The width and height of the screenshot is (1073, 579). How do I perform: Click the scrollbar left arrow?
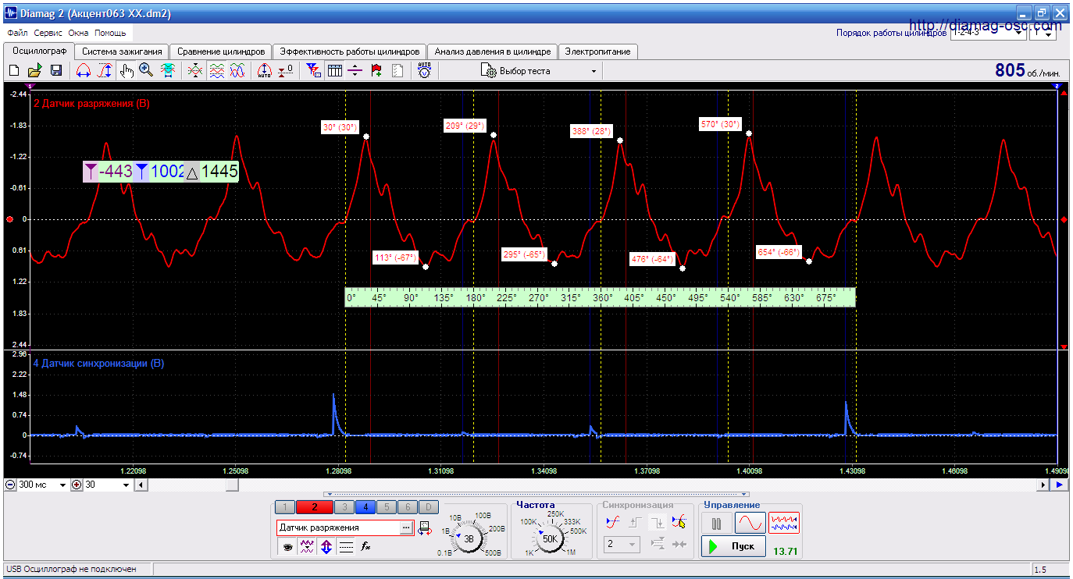(x=141, y=485)
